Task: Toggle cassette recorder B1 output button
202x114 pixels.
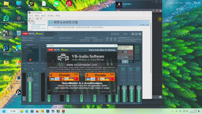Action: [x=137, y=55]
